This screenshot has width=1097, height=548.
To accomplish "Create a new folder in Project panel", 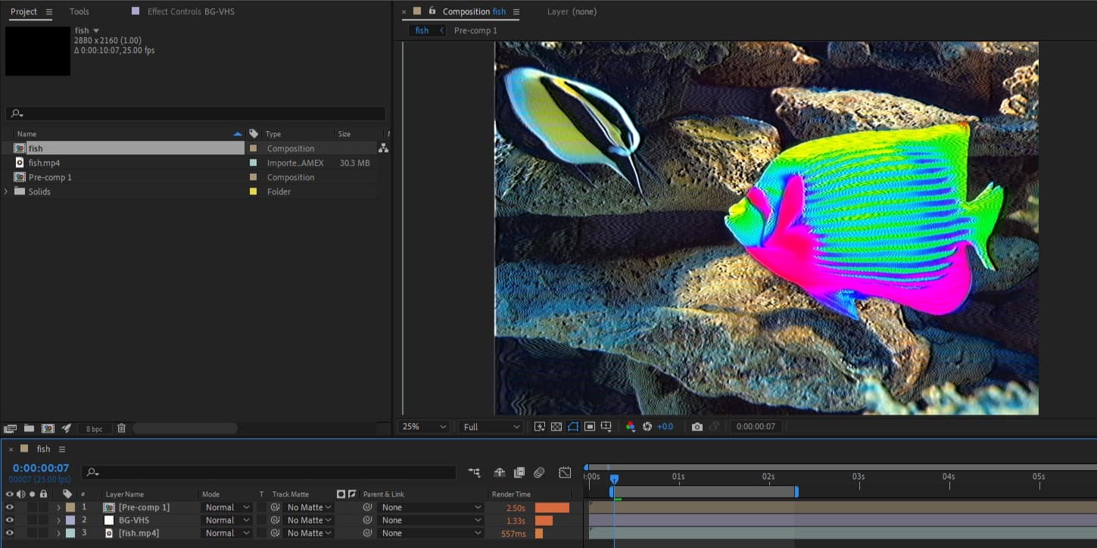I will click(29, 428).
